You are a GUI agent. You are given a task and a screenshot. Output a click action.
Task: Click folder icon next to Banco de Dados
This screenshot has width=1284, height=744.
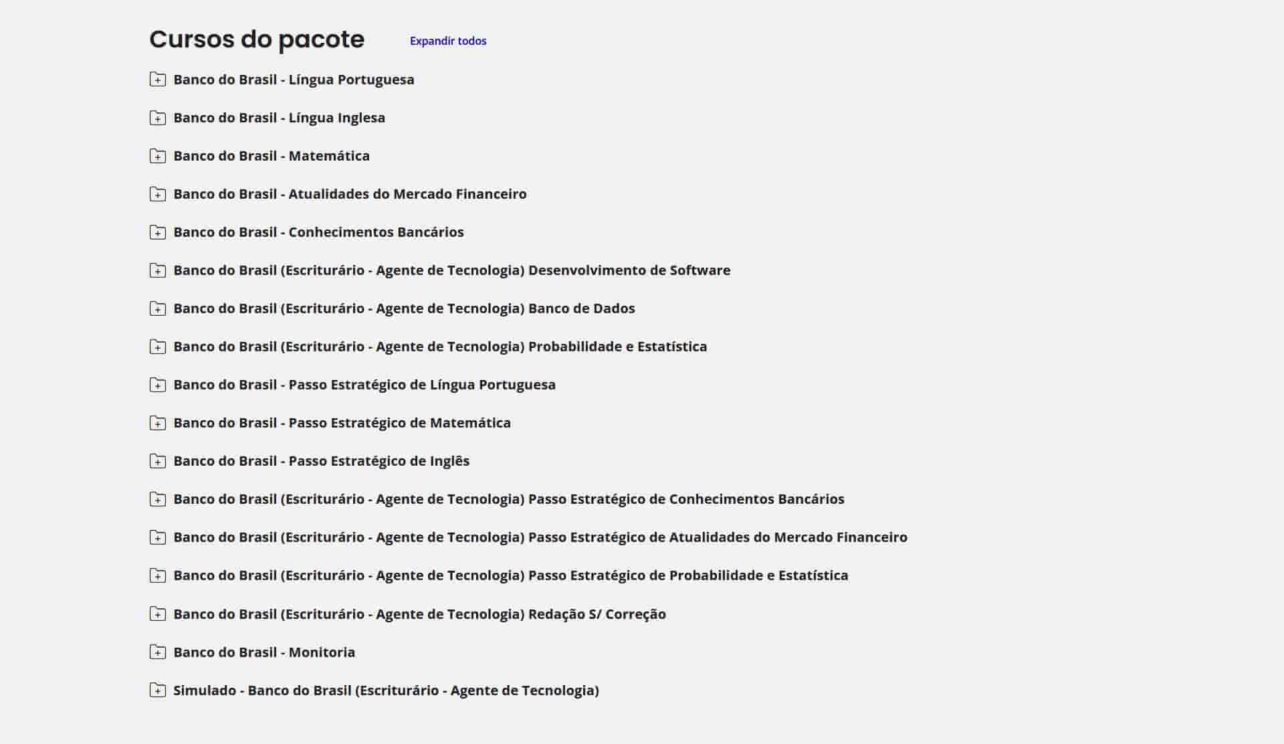coord(157,308)
